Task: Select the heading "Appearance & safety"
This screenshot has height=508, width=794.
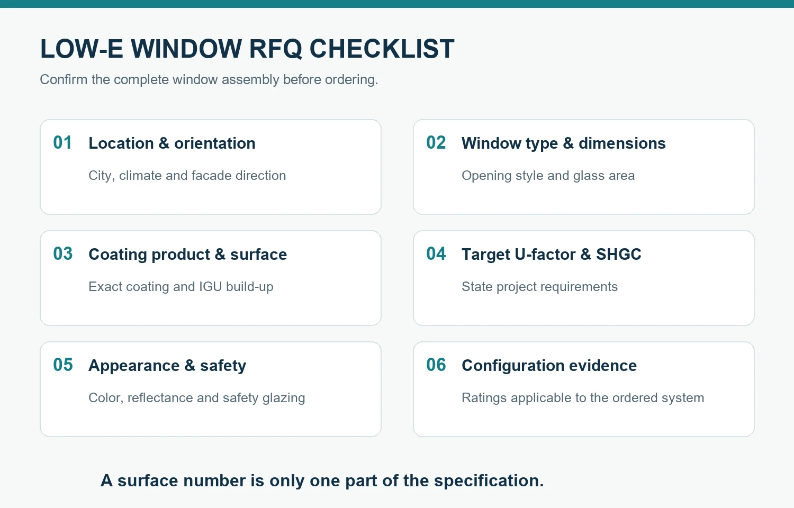Action: (x=167, y=366)
